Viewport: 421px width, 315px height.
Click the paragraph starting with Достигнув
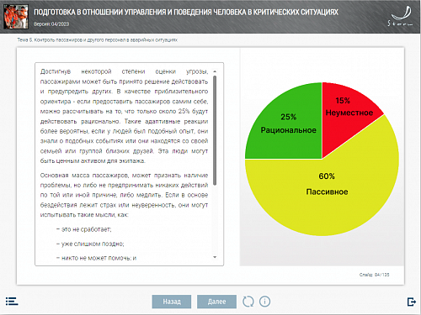(124, 116)
